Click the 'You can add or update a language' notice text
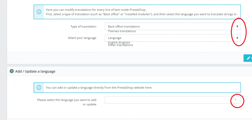 [99, 88]
